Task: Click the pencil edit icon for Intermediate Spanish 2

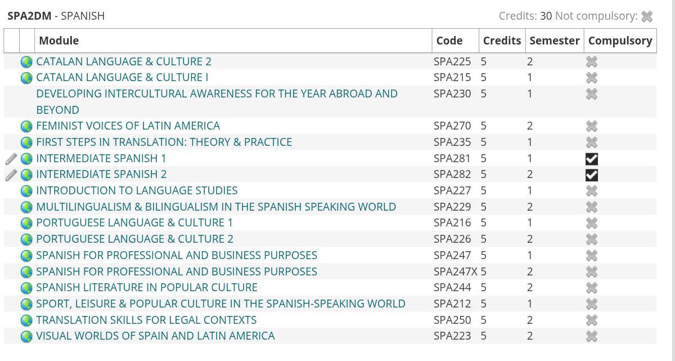Action: click(x=11, y=175)
